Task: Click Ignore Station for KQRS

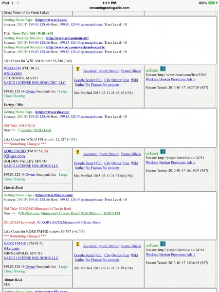Action: pyautogui.click(x=109, y=154)
